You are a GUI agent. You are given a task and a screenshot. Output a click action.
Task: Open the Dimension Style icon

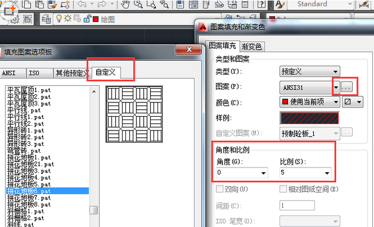[364, 4]
